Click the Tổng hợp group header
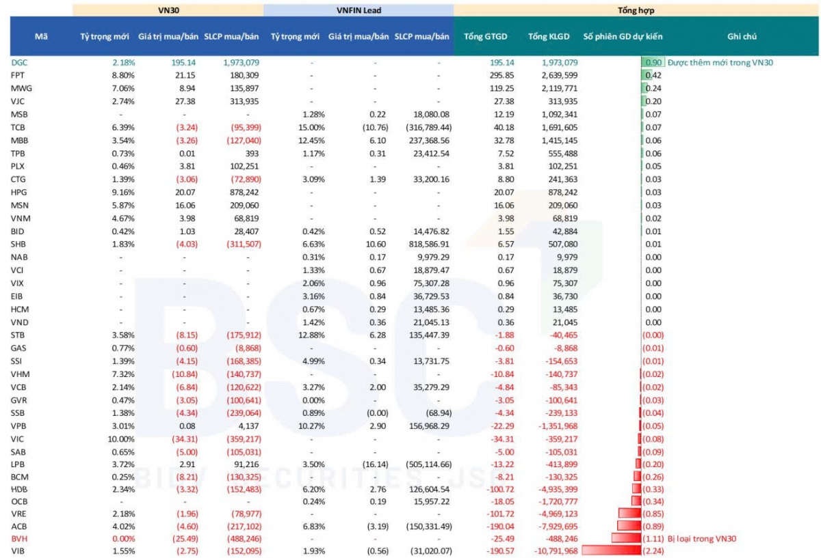The height and width of the screenshot is (558, 821). point(635,10)
